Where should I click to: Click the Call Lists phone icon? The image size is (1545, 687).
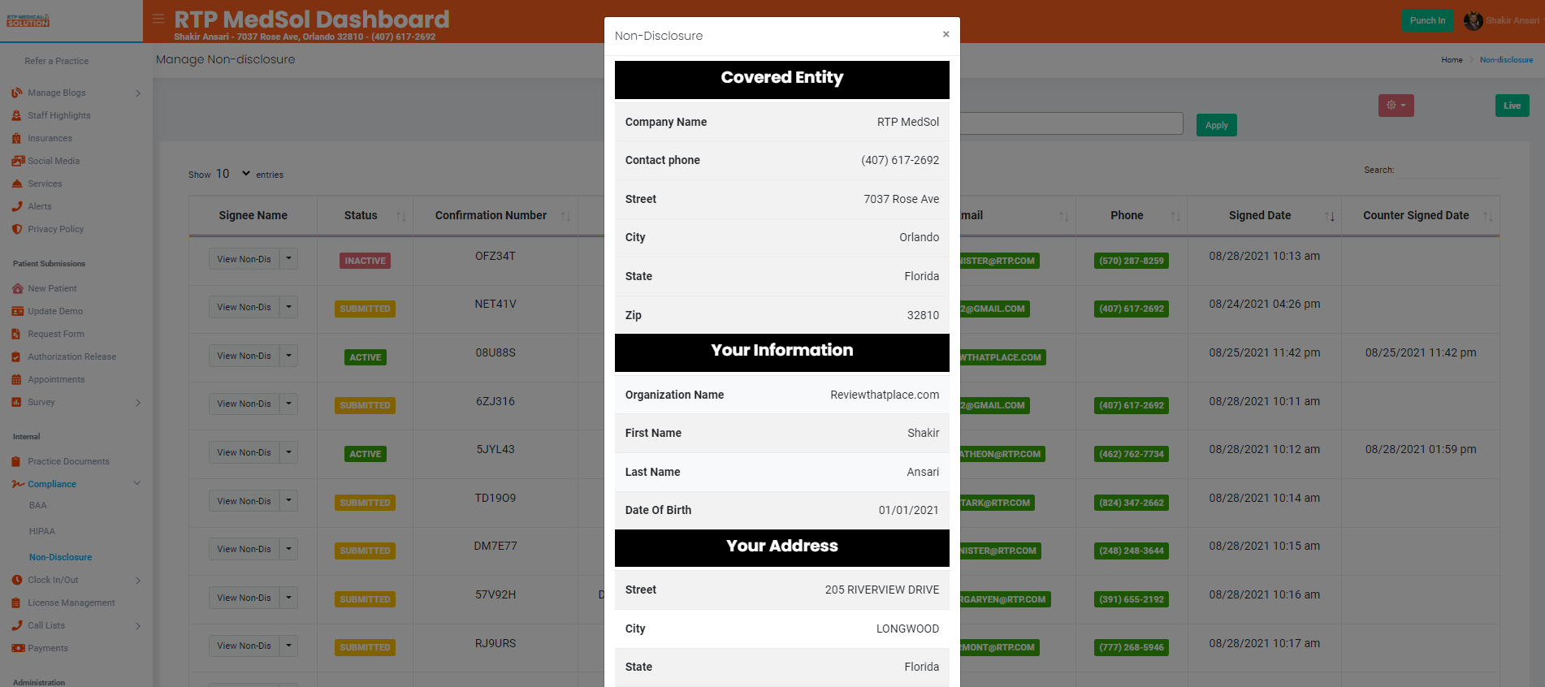point(17,625)
